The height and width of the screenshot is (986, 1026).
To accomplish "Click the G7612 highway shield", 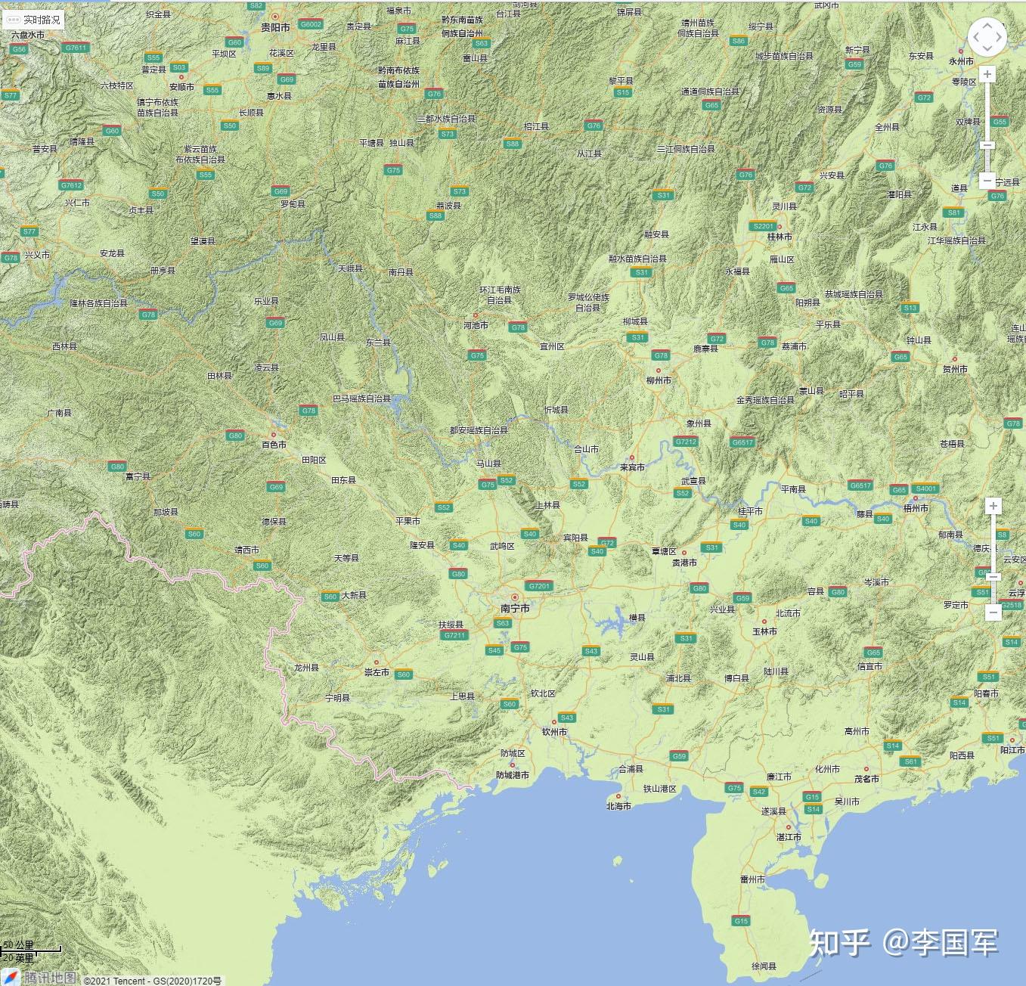I will pyautogui.click(x=71, y=185).
